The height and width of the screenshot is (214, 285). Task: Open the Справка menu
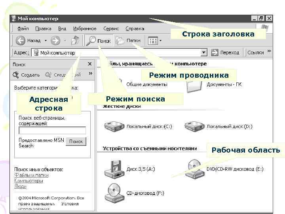(x=135, y=29)
